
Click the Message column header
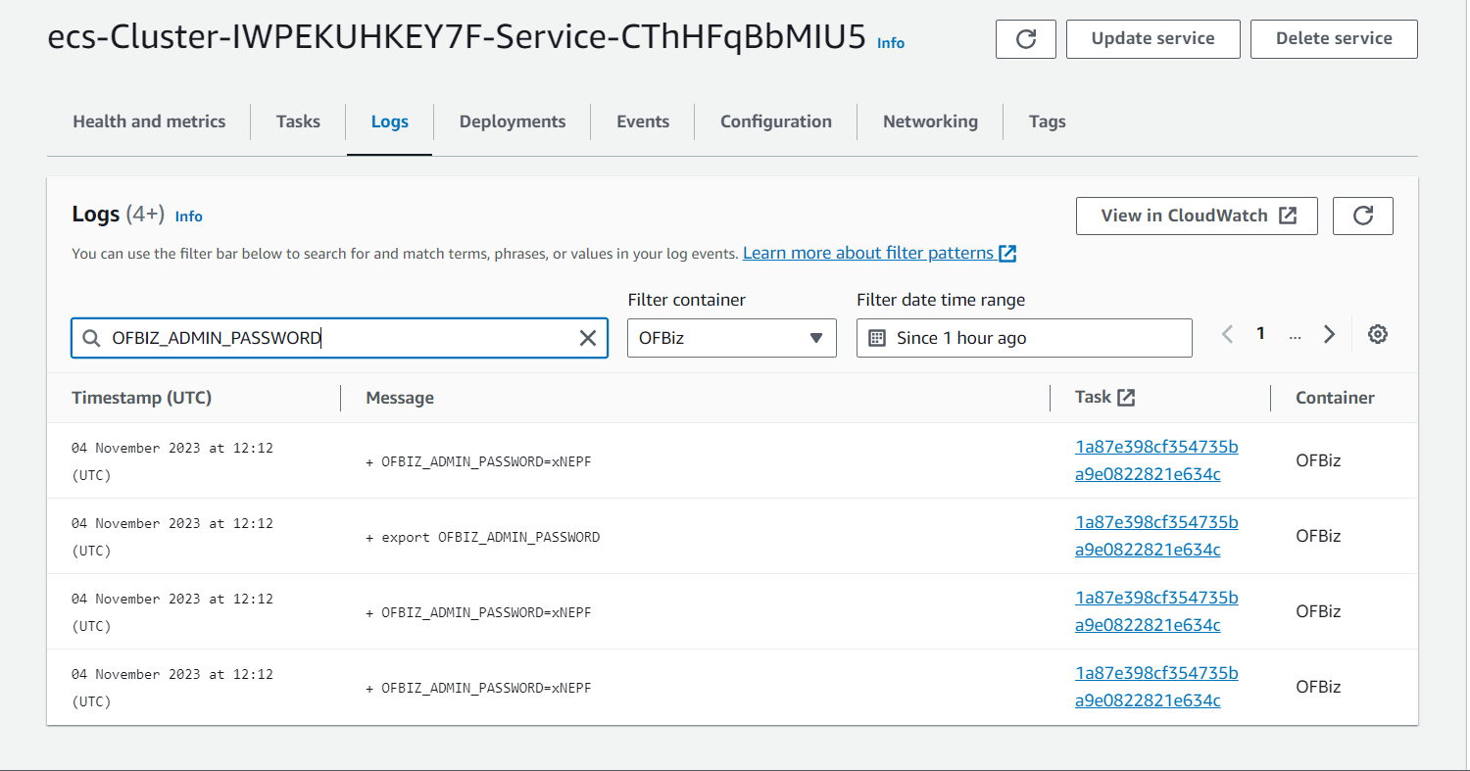[400, 398]
